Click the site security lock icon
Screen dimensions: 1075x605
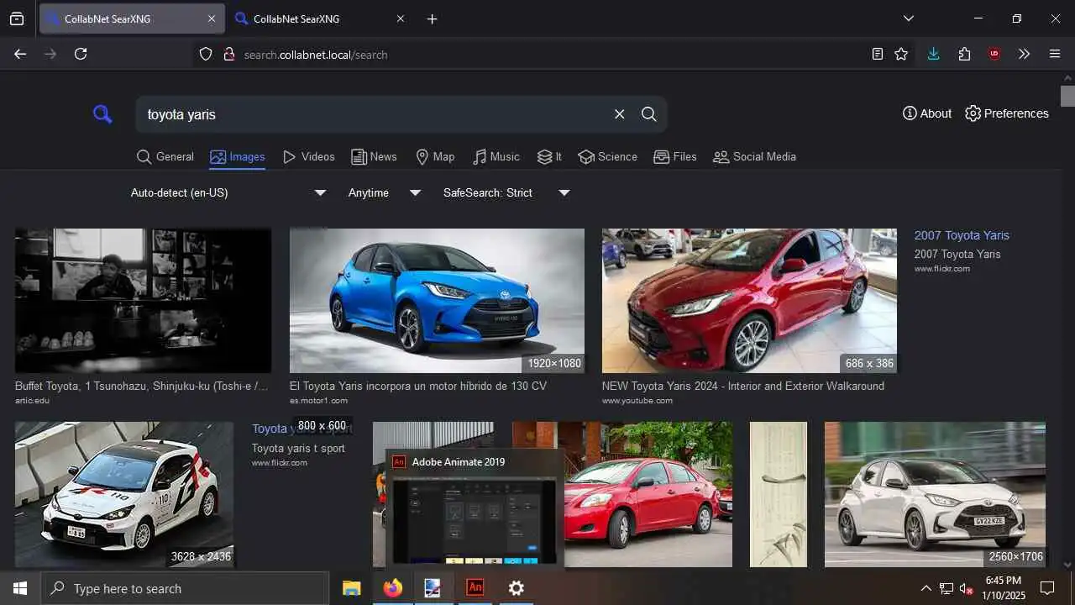(228, 54)
